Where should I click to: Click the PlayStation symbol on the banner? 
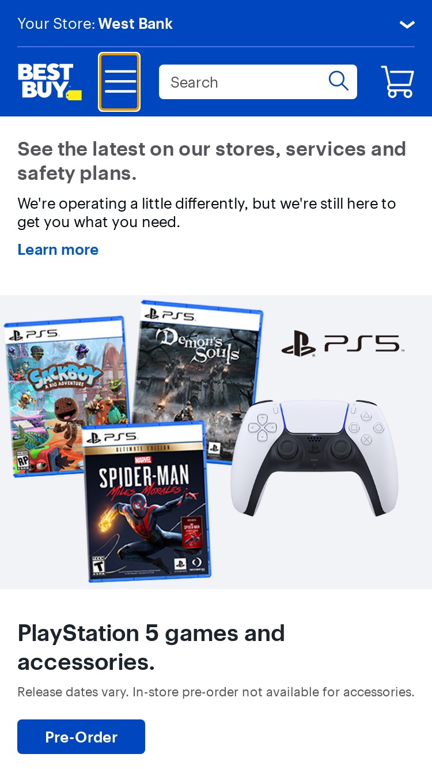point(298,344)
